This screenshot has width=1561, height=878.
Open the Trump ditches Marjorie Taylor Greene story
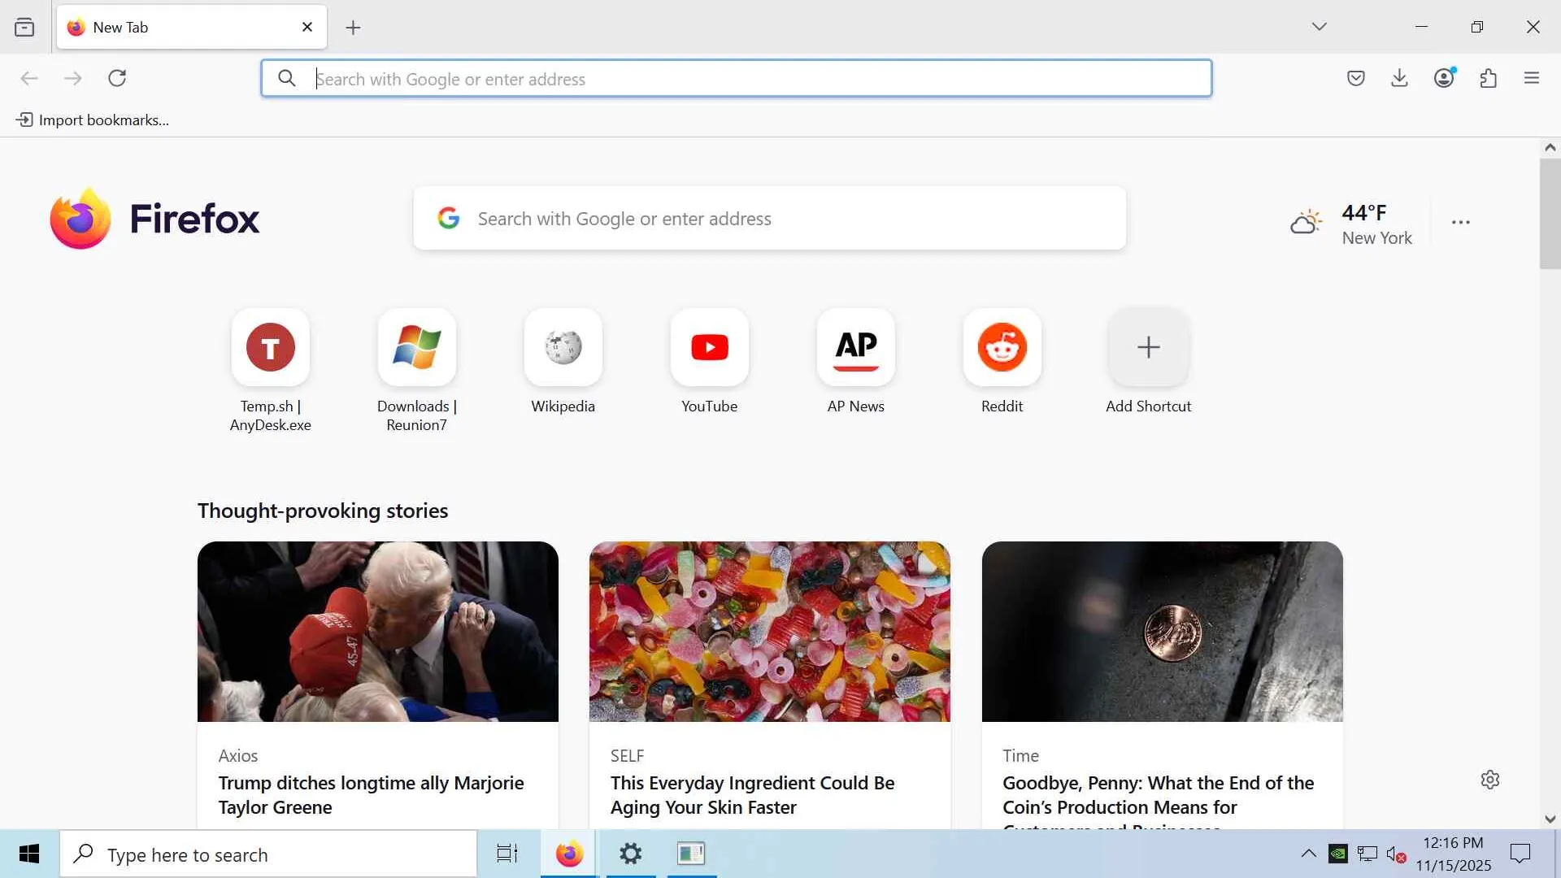pos(371,794)
